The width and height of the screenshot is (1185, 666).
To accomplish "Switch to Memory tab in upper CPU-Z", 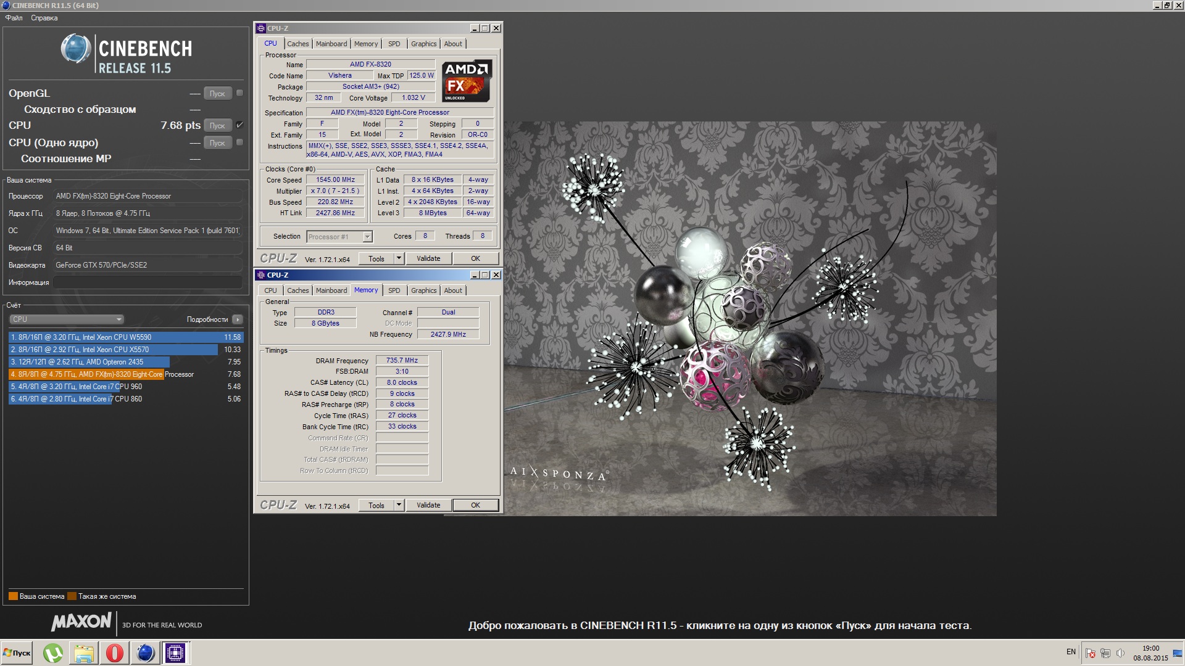I will coord(366,44).
